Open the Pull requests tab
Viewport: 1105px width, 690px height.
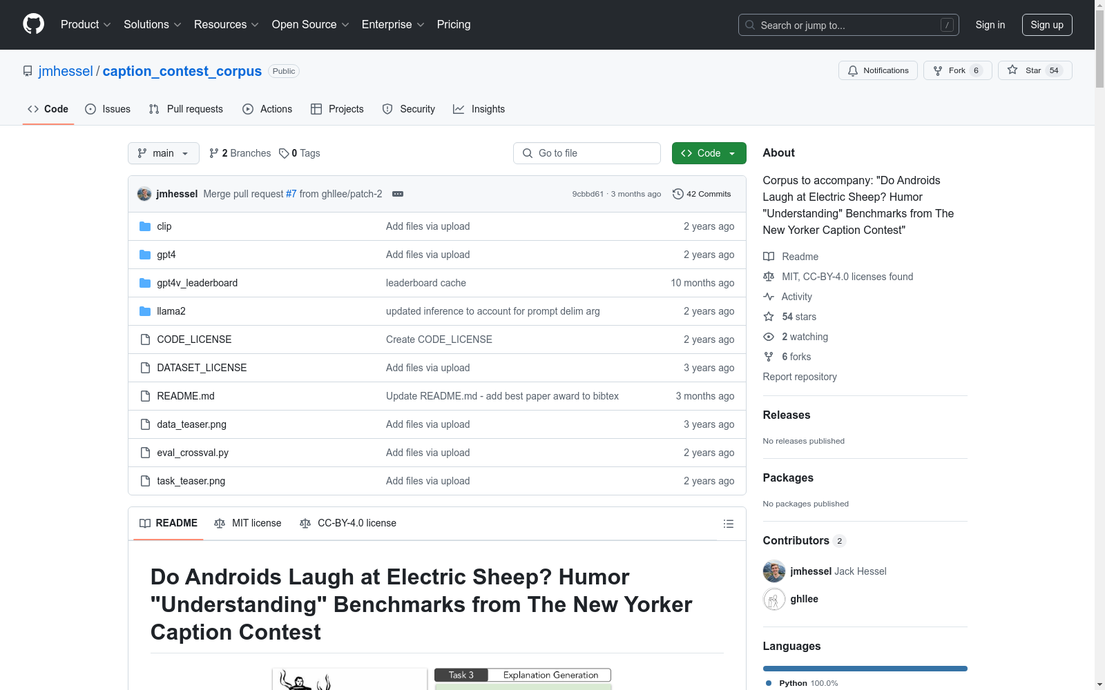(186, 109)
